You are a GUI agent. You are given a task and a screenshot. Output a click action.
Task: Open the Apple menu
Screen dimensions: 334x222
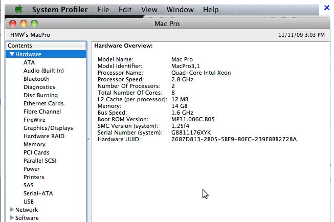click(x=19, y=10)
